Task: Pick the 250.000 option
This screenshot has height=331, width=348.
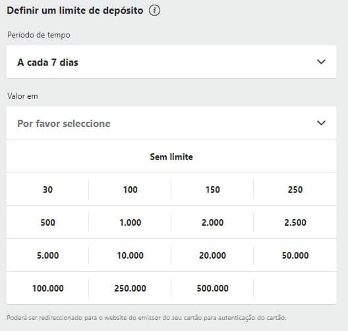Action: [x=130, y=288]
